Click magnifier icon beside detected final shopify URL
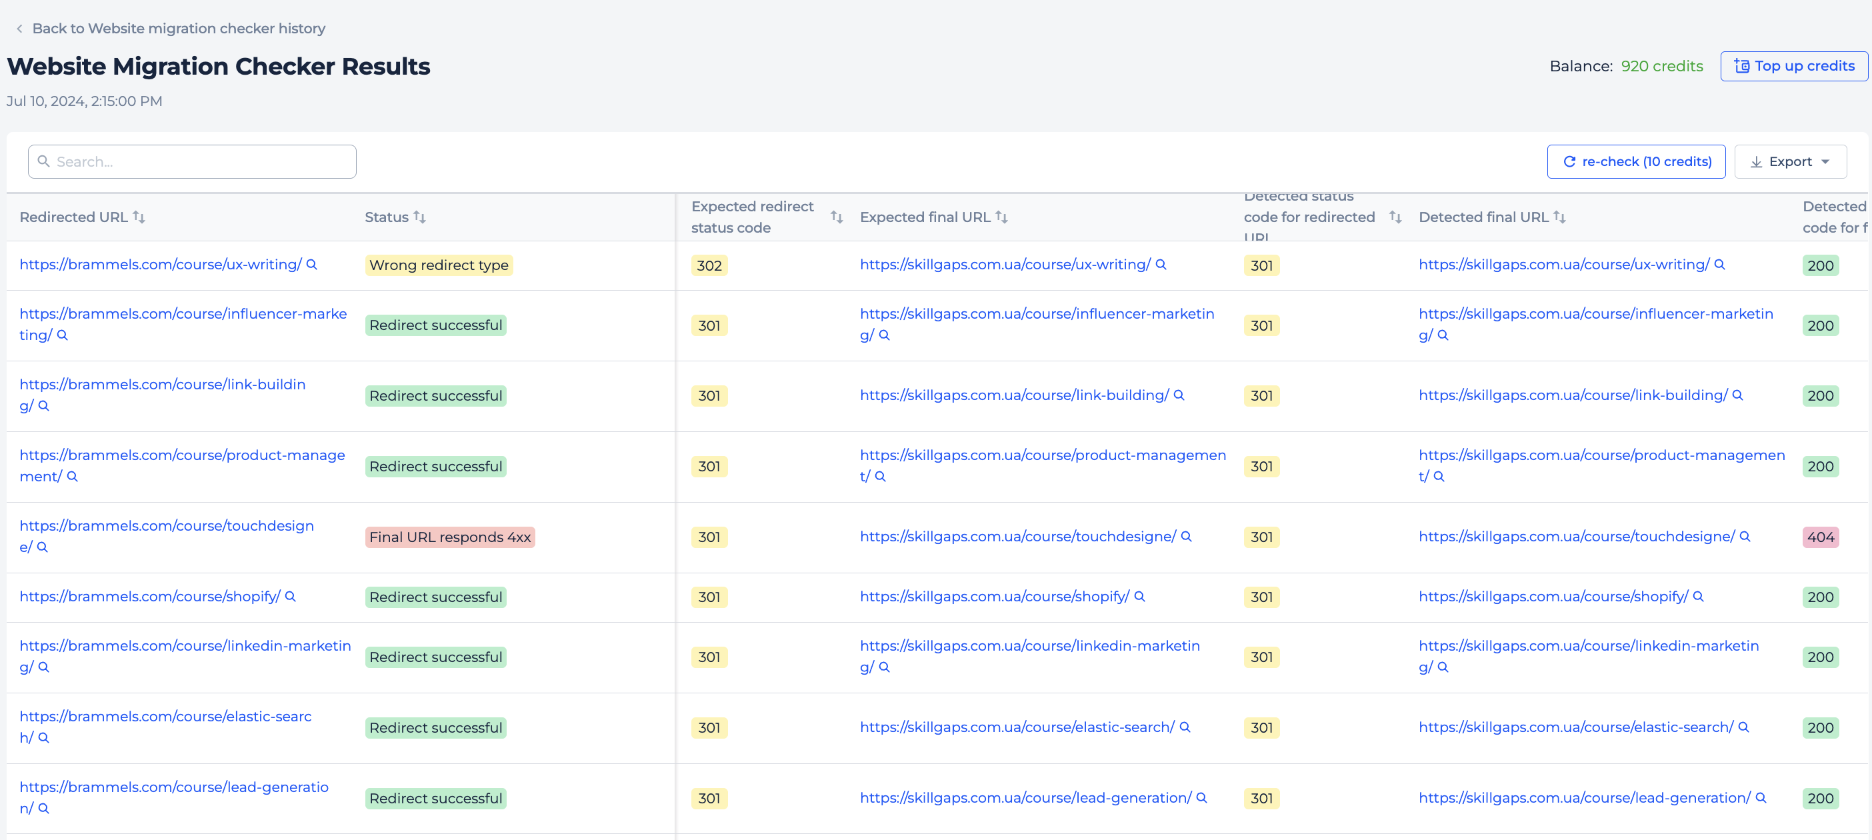 pos(1699,596)
